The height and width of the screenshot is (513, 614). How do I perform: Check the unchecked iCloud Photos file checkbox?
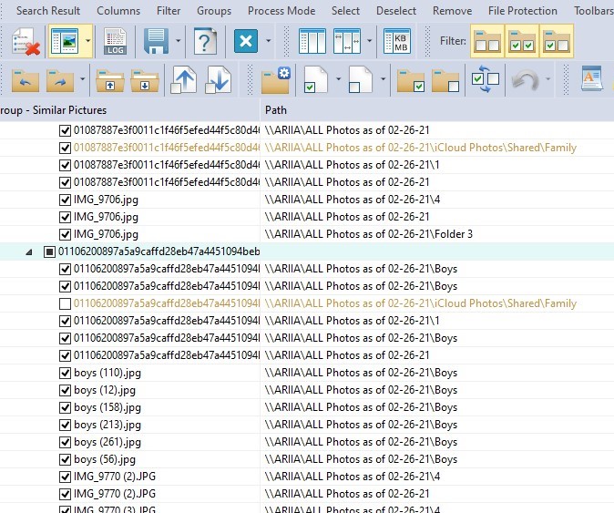coord(65,303)
